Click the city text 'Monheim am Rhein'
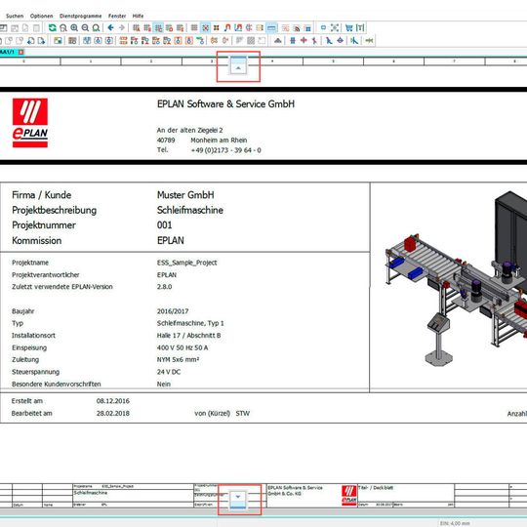Viewport: 527px width, 527px height. (219, 141)
